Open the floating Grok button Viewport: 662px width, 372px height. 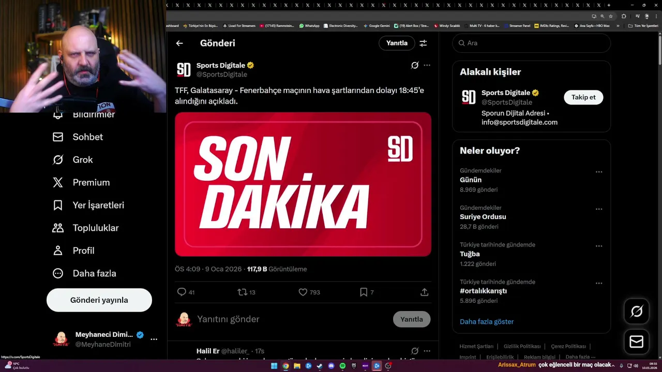click(637, 311)
